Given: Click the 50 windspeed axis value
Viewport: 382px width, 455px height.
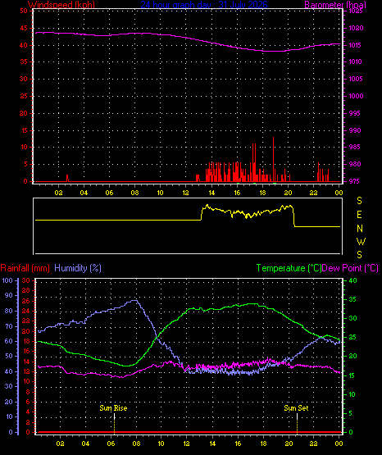Looking at the screenshot, I should pos(24,11).
